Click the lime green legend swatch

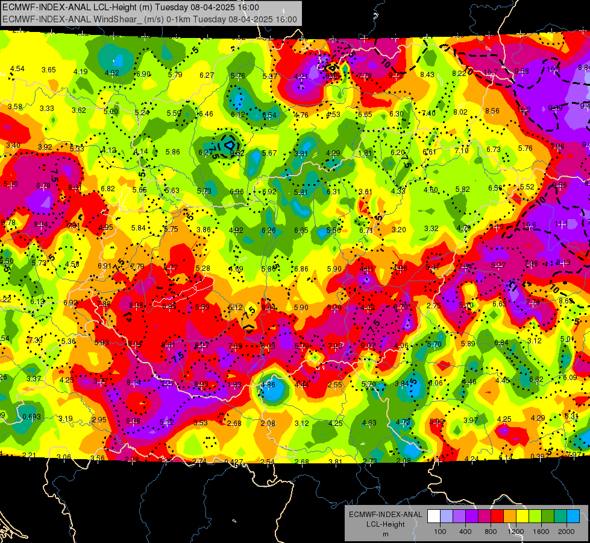(535, 516)
